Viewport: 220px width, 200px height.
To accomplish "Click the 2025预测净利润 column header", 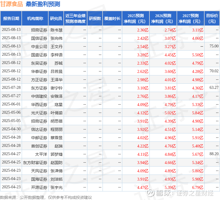I will pyautogui.click(x=136, y=19).
